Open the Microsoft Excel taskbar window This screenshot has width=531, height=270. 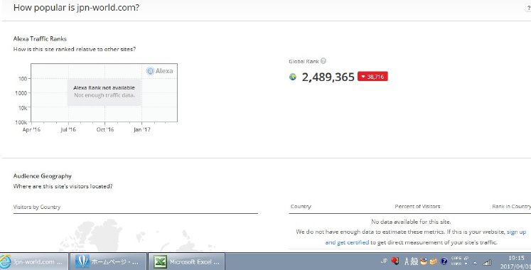click(x=186, y=261)
